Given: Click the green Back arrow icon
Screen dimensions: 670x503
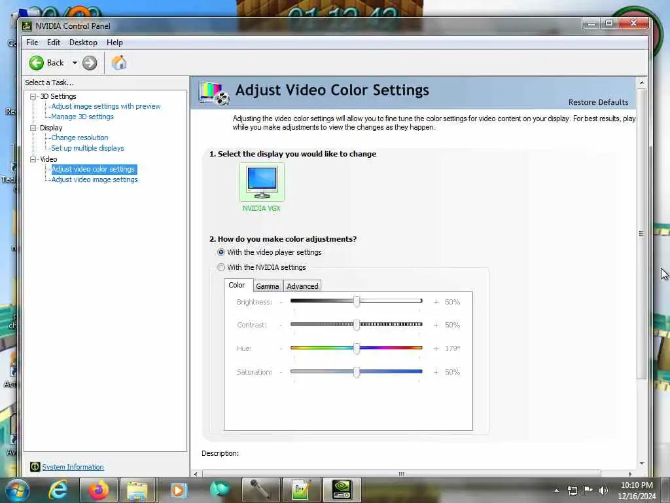Looking at the screenshot, I should click(37, 63).
